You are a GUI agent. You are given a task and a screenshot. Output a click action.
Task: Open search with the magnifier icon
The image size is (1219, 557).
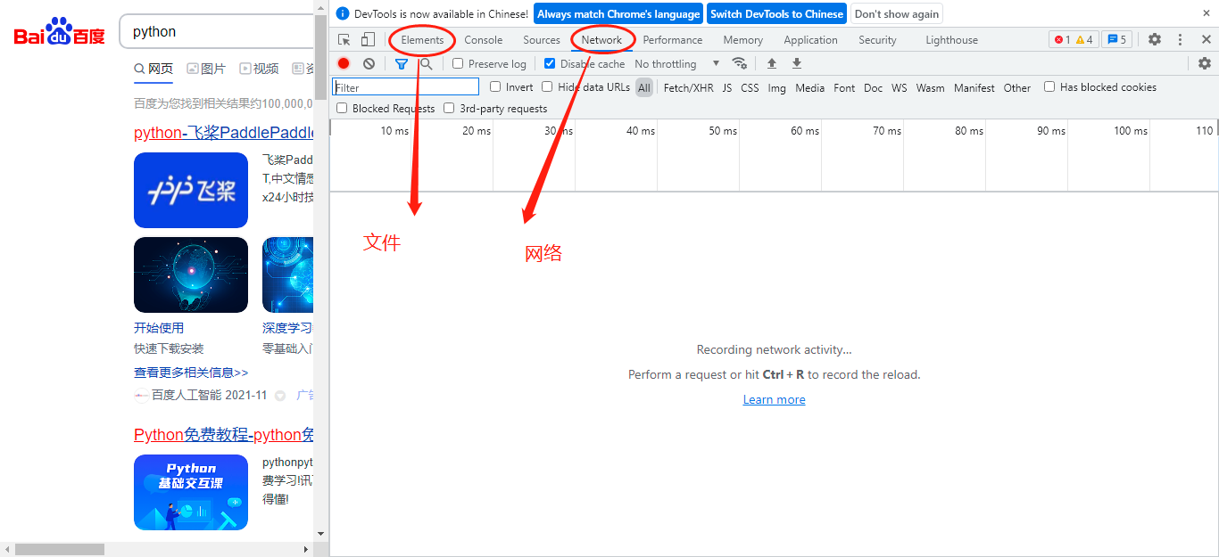click(x=427, y=63)
